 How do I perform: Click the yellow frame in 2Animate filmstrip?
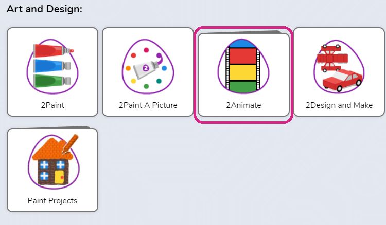pyautogui.click(x=243, y=72)
